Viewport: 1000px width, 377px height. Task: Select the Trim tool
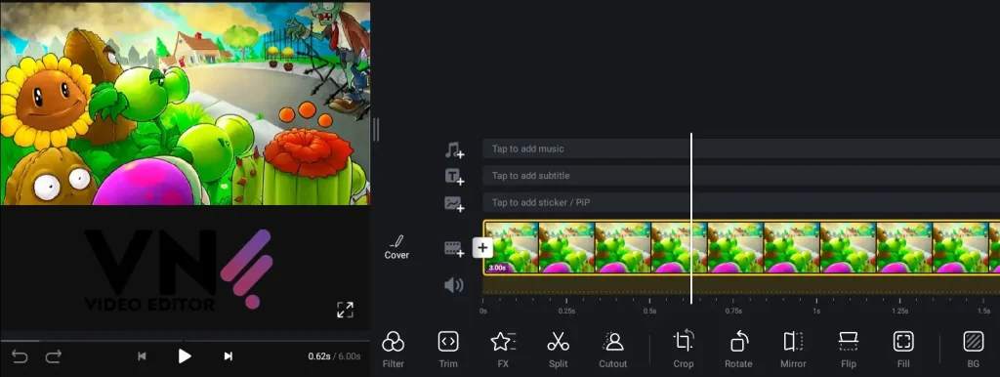(447, 349)
